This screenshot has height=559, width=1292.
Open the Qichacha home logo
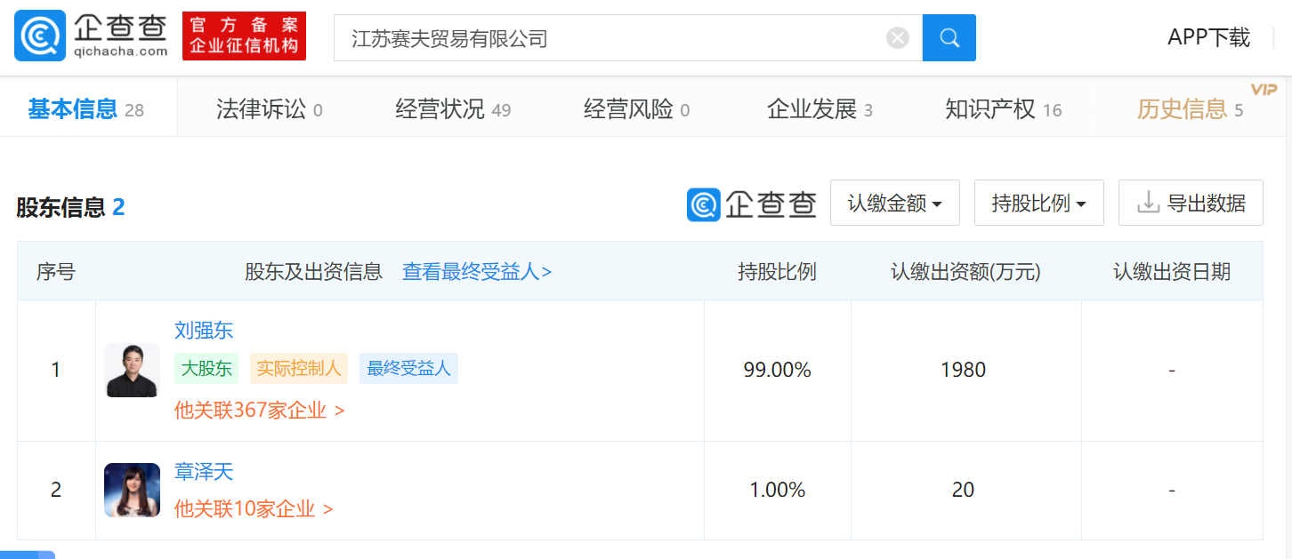coord(91,36)
